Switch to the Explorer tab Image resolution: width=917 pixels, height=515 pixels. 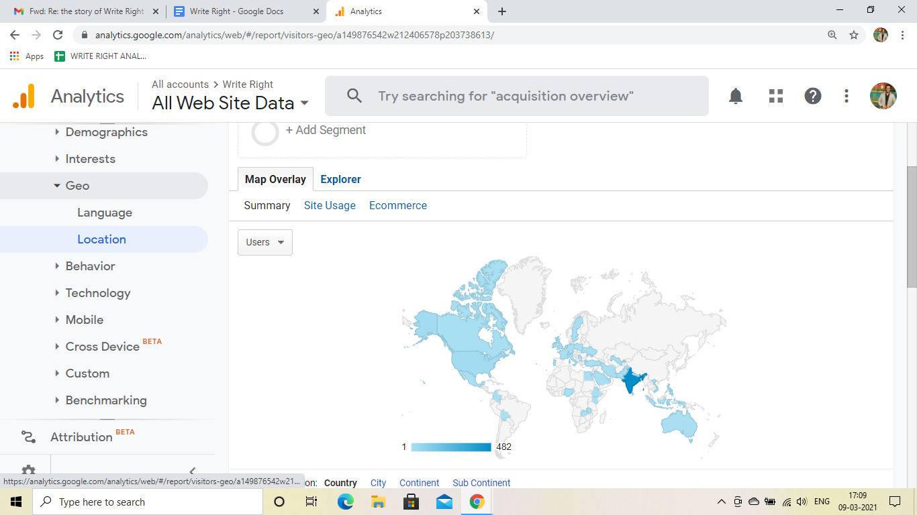[340, 179]
